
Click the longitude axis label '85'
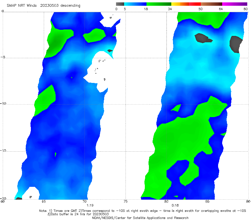(207, 201)
